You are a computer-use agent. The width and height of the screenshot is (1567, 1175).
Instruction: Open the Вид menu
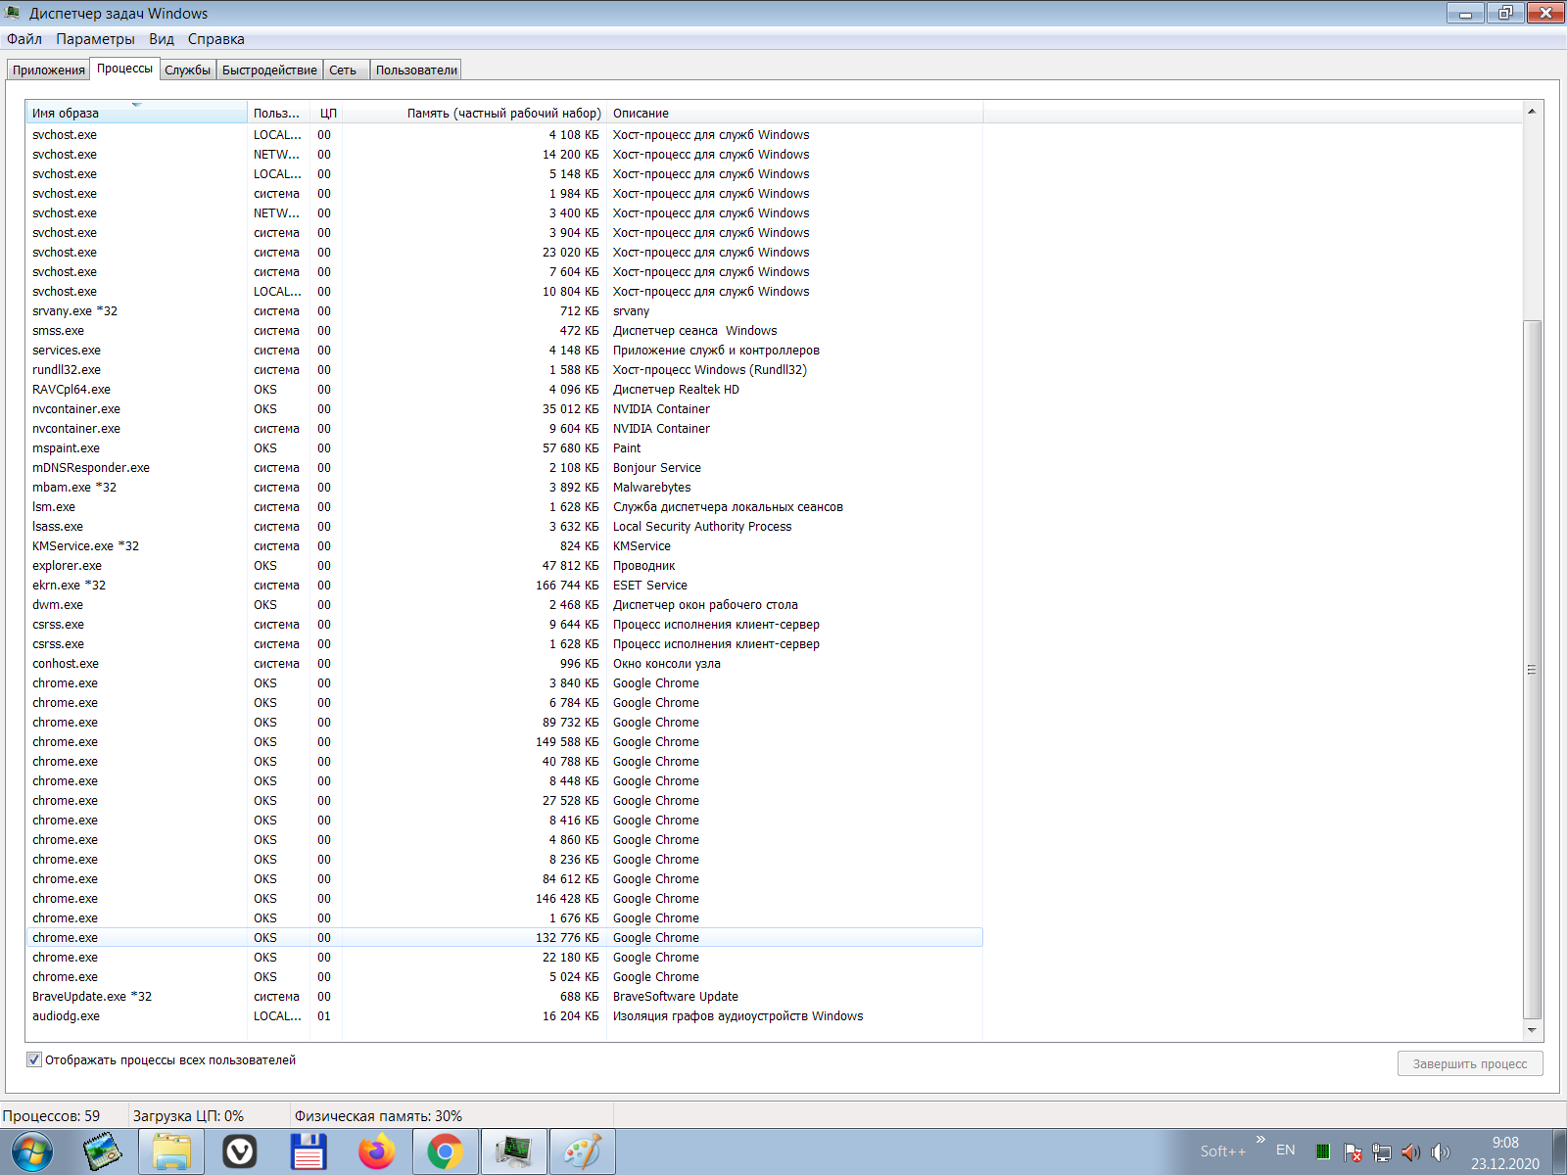[162, 39]
